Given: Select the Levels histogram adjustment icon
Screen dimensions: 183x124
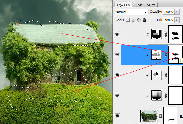Looking at the screenshot, I should (156, 54).
